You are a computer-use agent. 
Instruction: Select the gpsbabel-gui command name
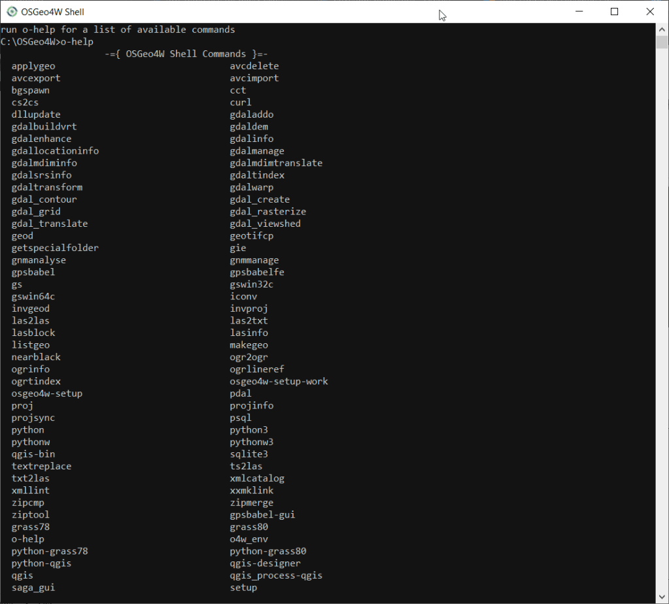point(262,514)
